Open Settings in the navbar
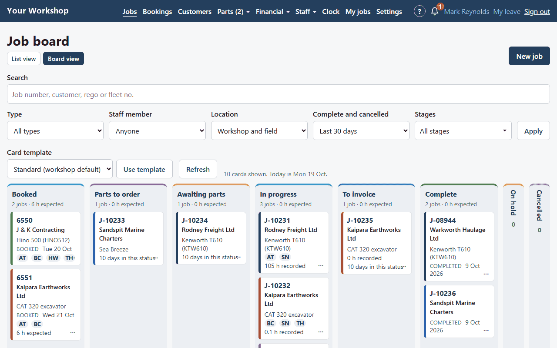The height and width of the screenshot is (348, 557). click(x=389, y=12)
